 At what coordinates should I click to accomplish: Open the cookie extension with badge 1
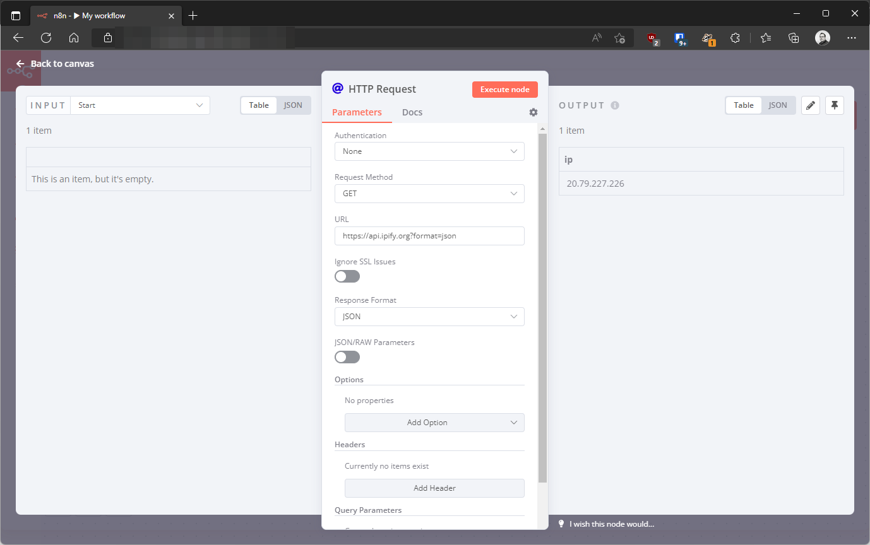[x=708, y=38]
